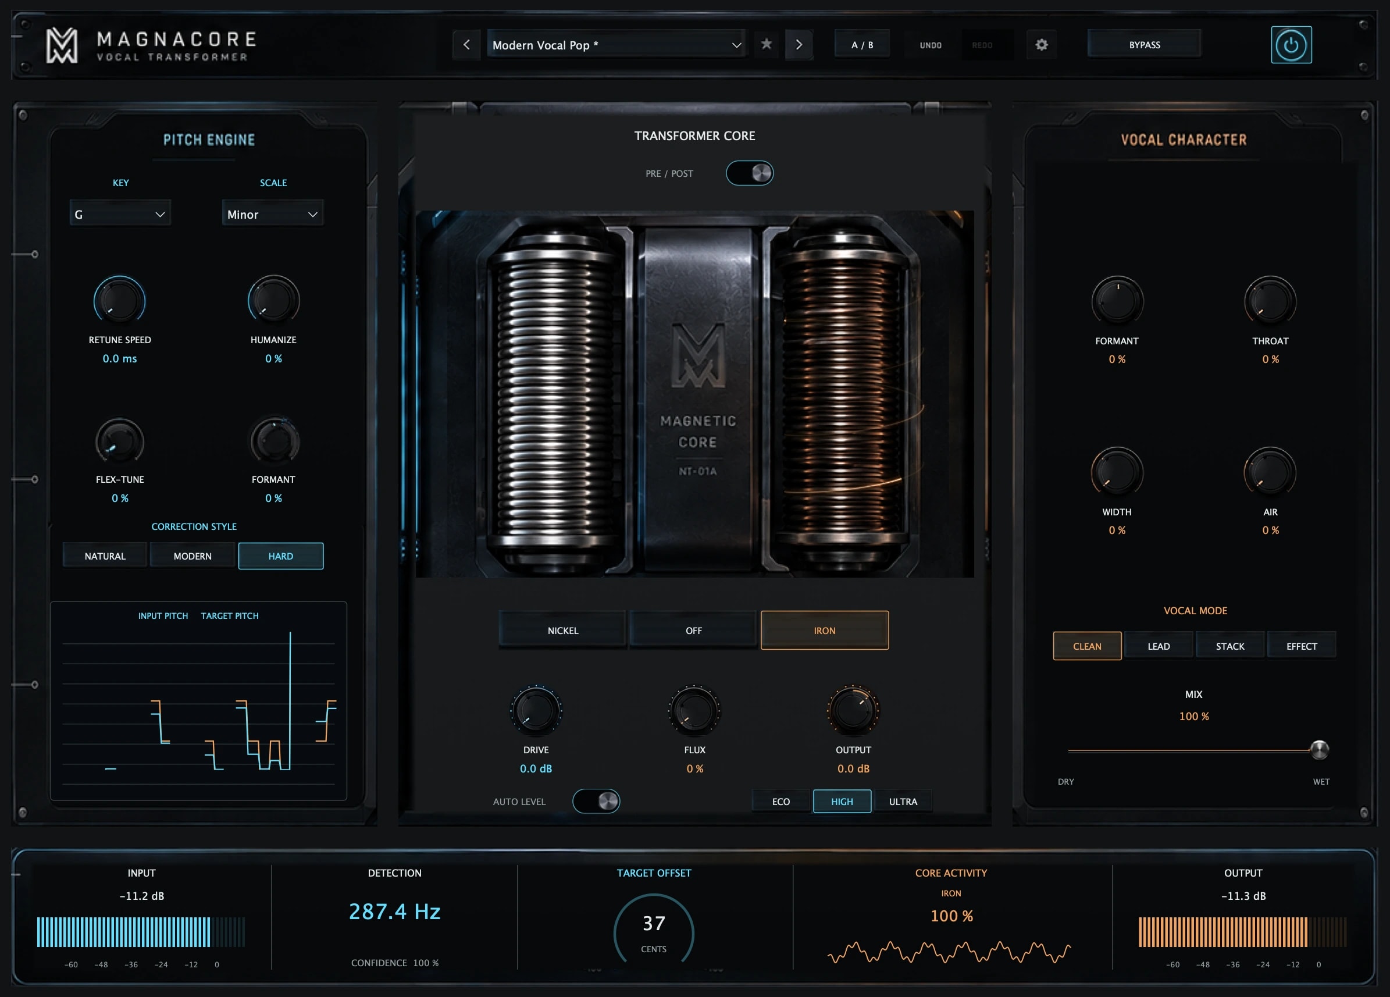The image size is (1390, 997).
Task: Click the A / B compare button
Action: click(x=862, y=45)
